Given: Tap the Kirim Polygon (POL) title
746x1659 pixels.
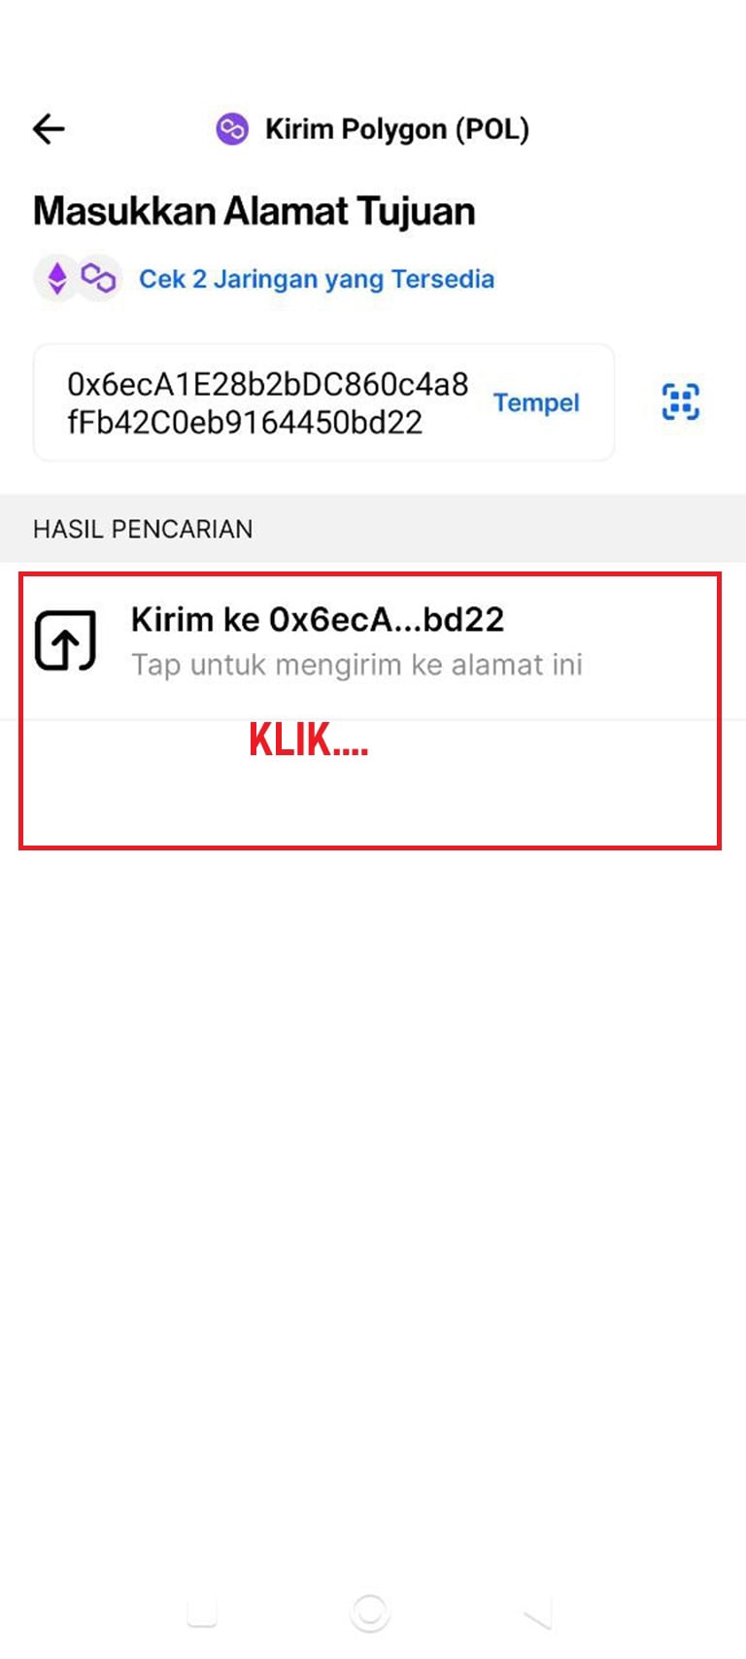Looking at the screenshot, I should coord(397,129).
